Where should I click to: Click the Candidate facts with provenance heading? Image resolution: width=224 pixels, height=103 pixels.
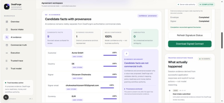tap(68, 19)
